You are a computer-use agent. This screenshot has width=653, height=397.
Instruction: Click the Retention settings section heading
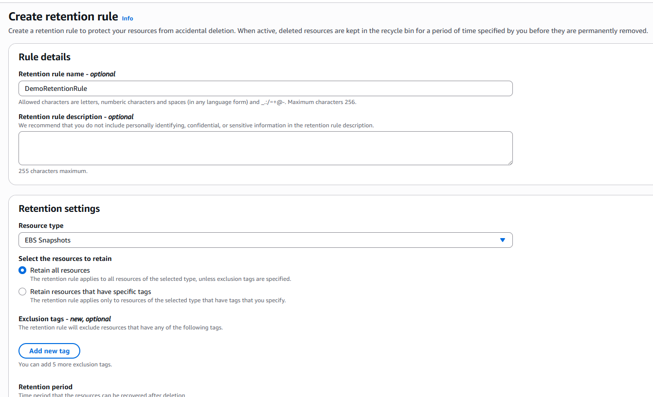[59, 208]
